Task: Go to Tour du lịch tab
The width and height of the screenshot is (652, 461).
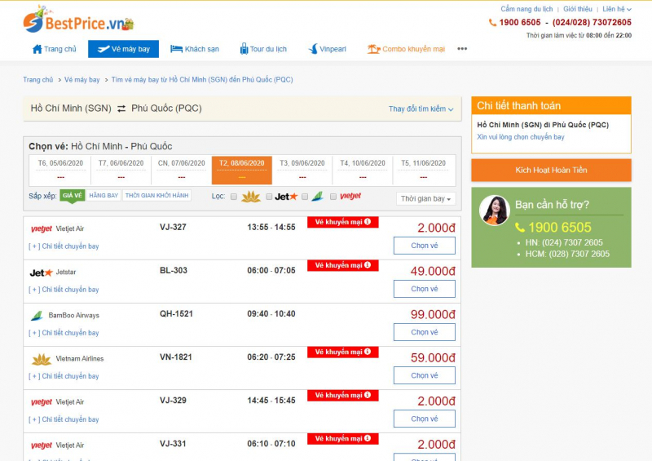Action: coord(263,49)
